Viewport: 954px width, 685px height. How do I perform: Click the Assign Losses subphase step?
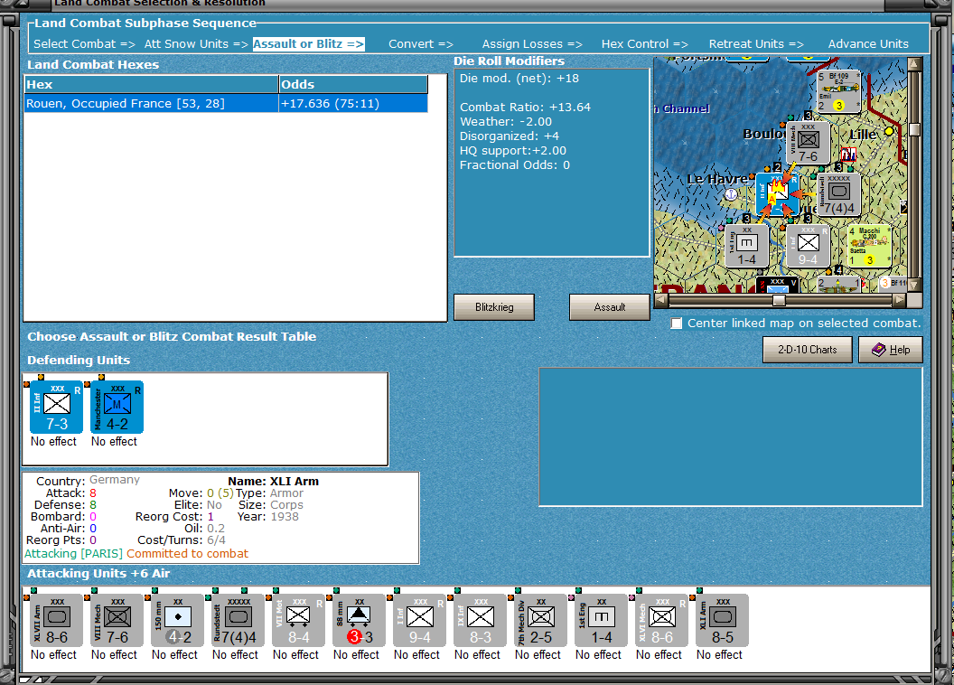(532, 43)
